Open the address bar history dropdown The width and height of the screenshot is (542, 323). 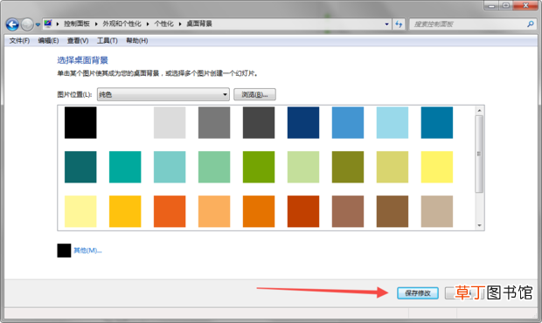(x=386, y=24)
